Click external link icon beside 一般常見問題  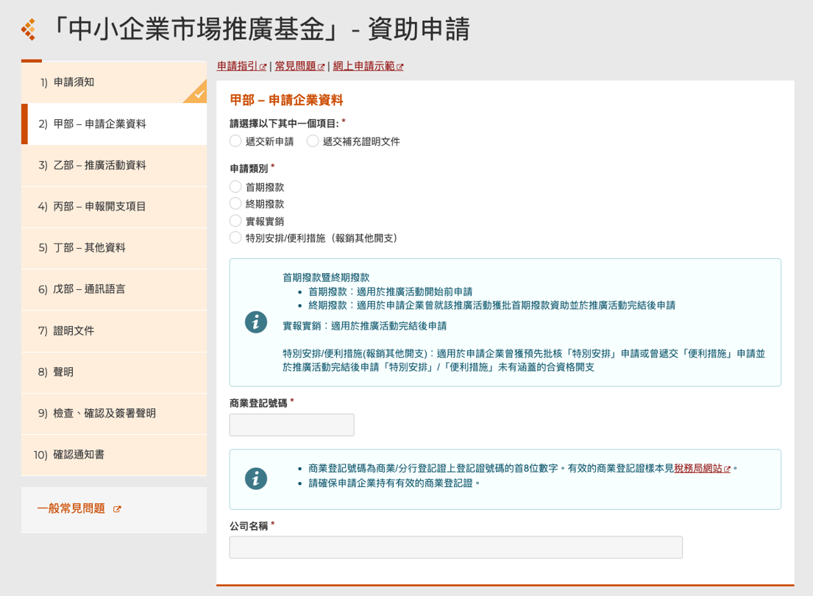click(117, 509)
